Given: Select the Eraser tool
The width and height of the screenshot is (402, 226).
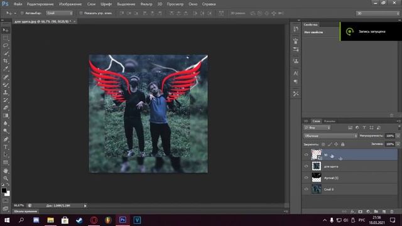Looking at the screenshot, I should pos(6,107).
